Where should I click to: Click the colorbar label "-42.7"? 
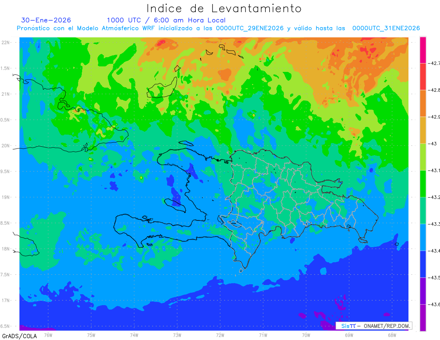click(434, 63)
